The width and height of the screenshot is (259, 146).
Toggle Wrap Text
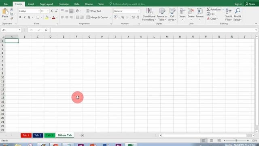tap(94, 11)
